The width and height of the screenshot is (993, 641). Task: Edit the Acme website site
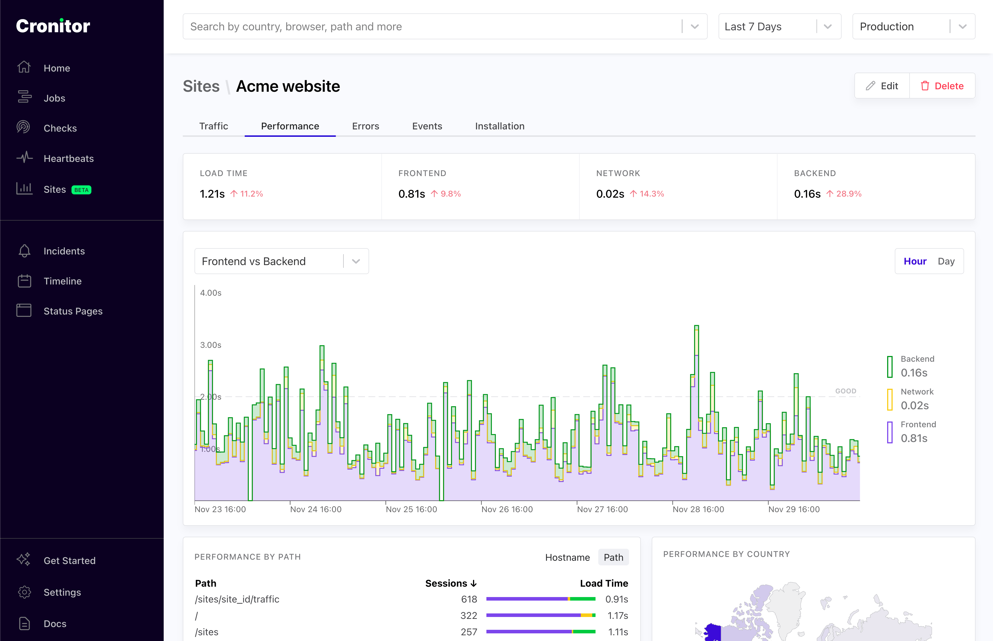click(x=882, y=86)
